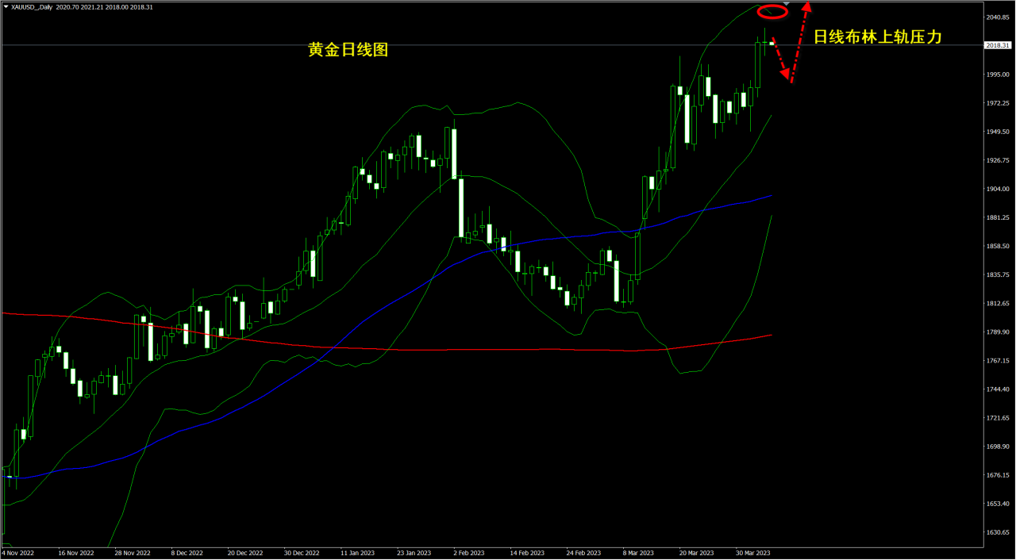Click the 30 Mar 2023 date label
This screenshot has width=1016, height=560.
point(752,553)
